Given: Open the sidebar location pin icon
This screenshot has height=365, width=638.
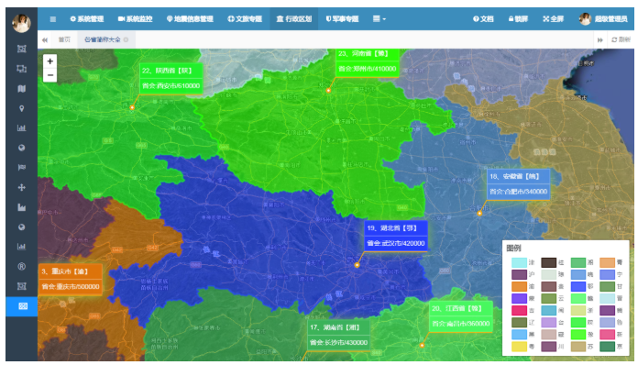Looking at the screenshot, I should pyautogui.click(x=22, y=108).
